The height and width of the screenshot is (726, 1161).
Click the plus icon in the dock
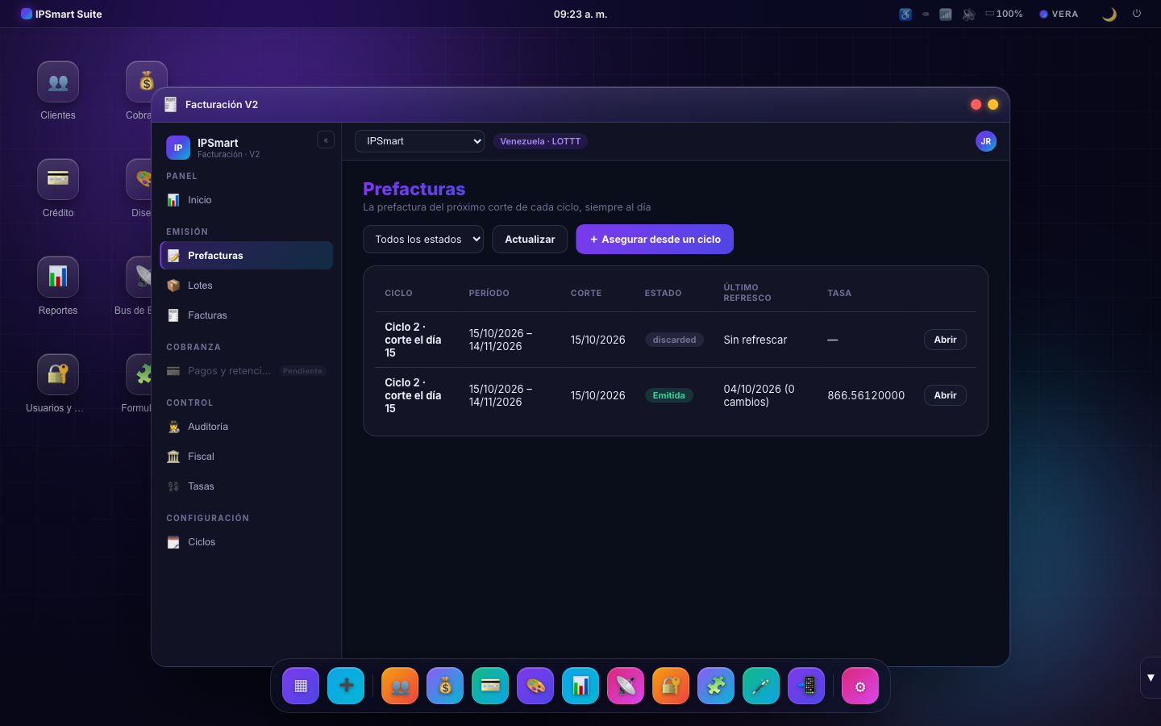[346, 686]
